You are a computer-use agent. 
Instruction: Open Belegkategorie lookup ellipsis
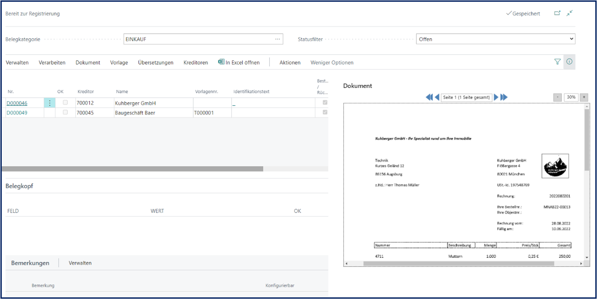coord(278,39)
